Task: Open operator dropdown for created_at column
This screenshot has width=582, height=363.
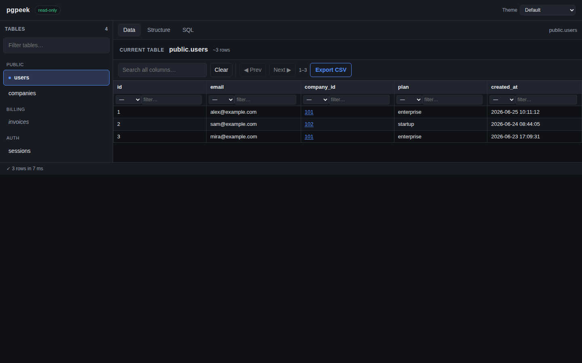Action: [502, 100]
